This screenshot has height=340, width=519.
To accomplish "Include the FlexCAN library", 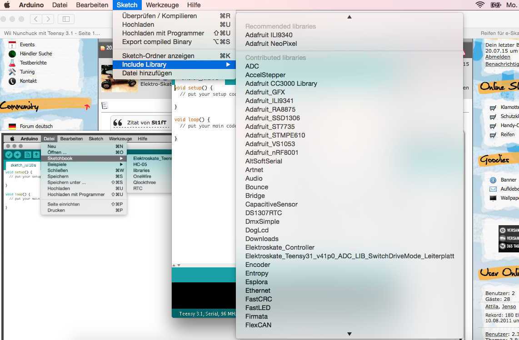I will [x=349, y=325].
